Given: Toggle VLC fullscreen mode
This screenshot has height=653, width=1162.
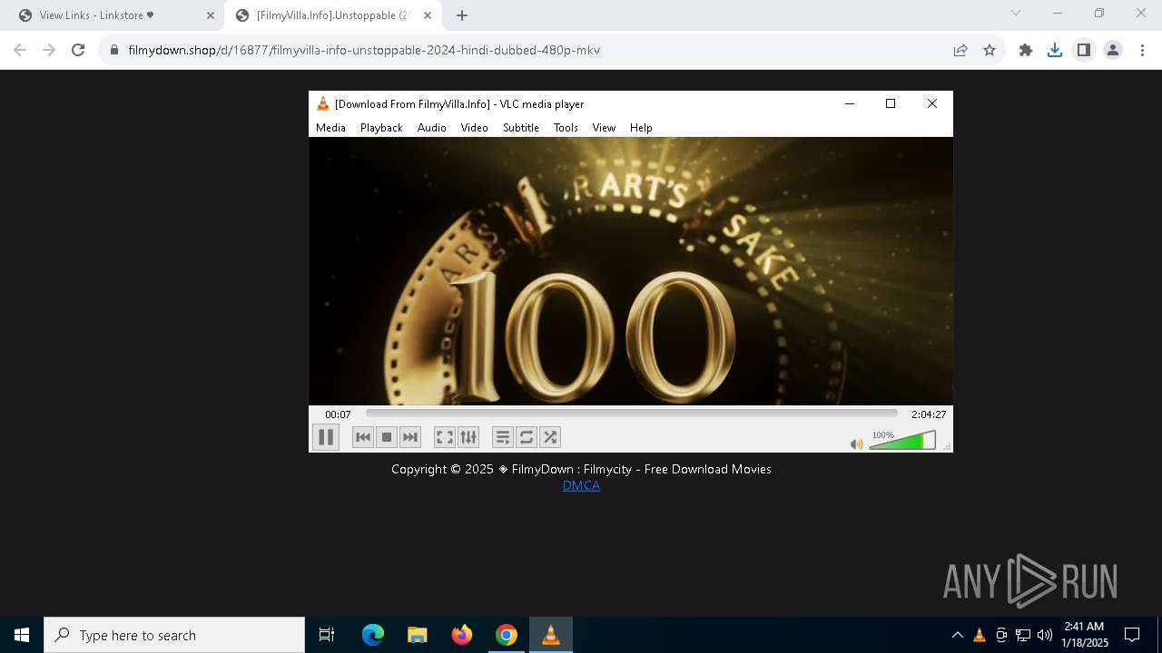Looking at the screenshot, I should point(445,437).
